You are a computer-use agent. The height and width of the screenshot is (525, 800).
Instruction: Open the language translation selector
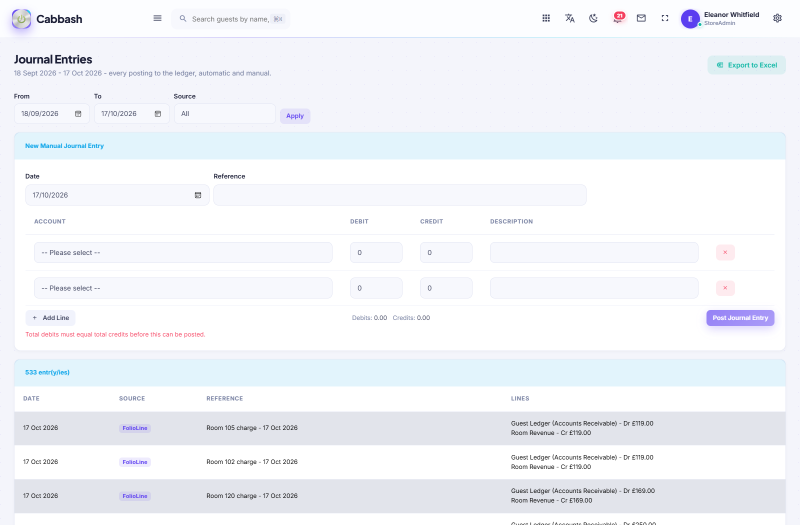[x=569, y=18]
